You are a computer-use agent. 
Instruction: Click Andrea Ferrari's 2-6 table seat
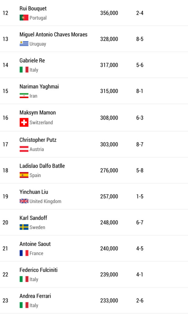click(140, 301)
